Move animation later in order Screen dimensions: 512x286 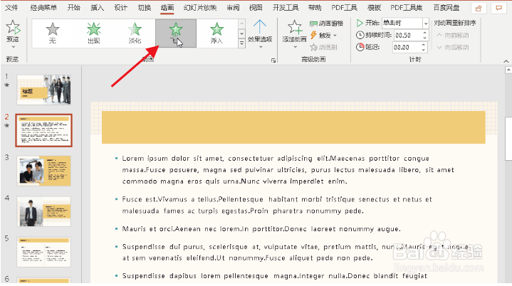point(453,47)
